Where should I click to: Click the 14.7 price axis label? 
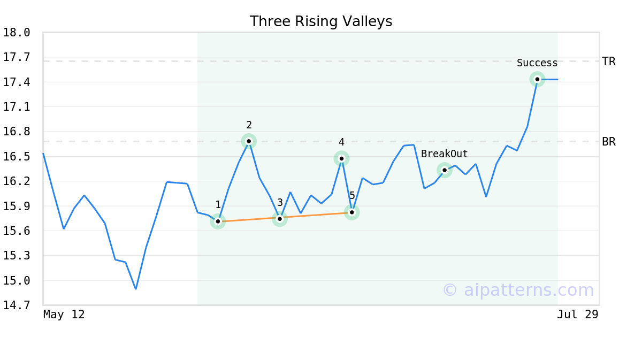click(17, 305)
